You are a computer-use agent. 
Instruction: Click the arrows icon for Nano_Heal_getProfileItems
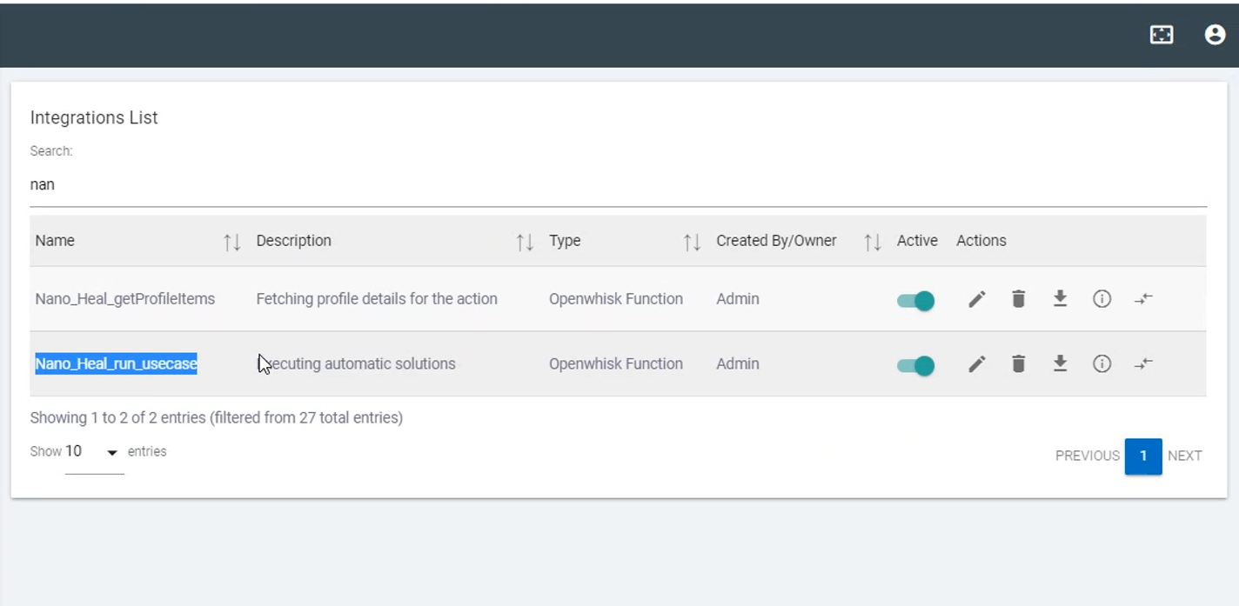1143,299
